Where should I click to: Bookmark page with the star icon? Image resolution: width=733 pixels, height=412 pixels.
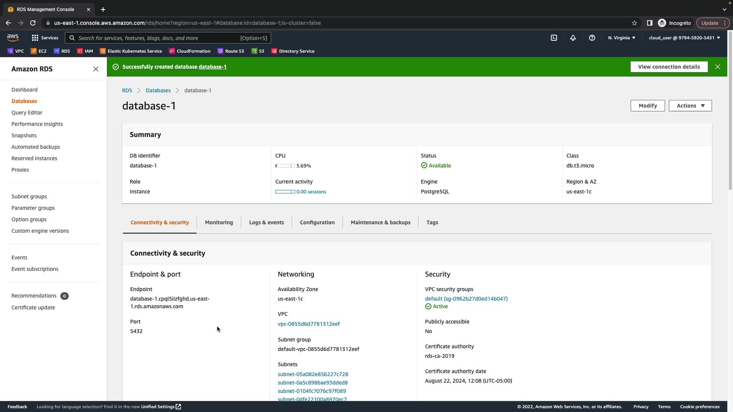tap(635, 23)
